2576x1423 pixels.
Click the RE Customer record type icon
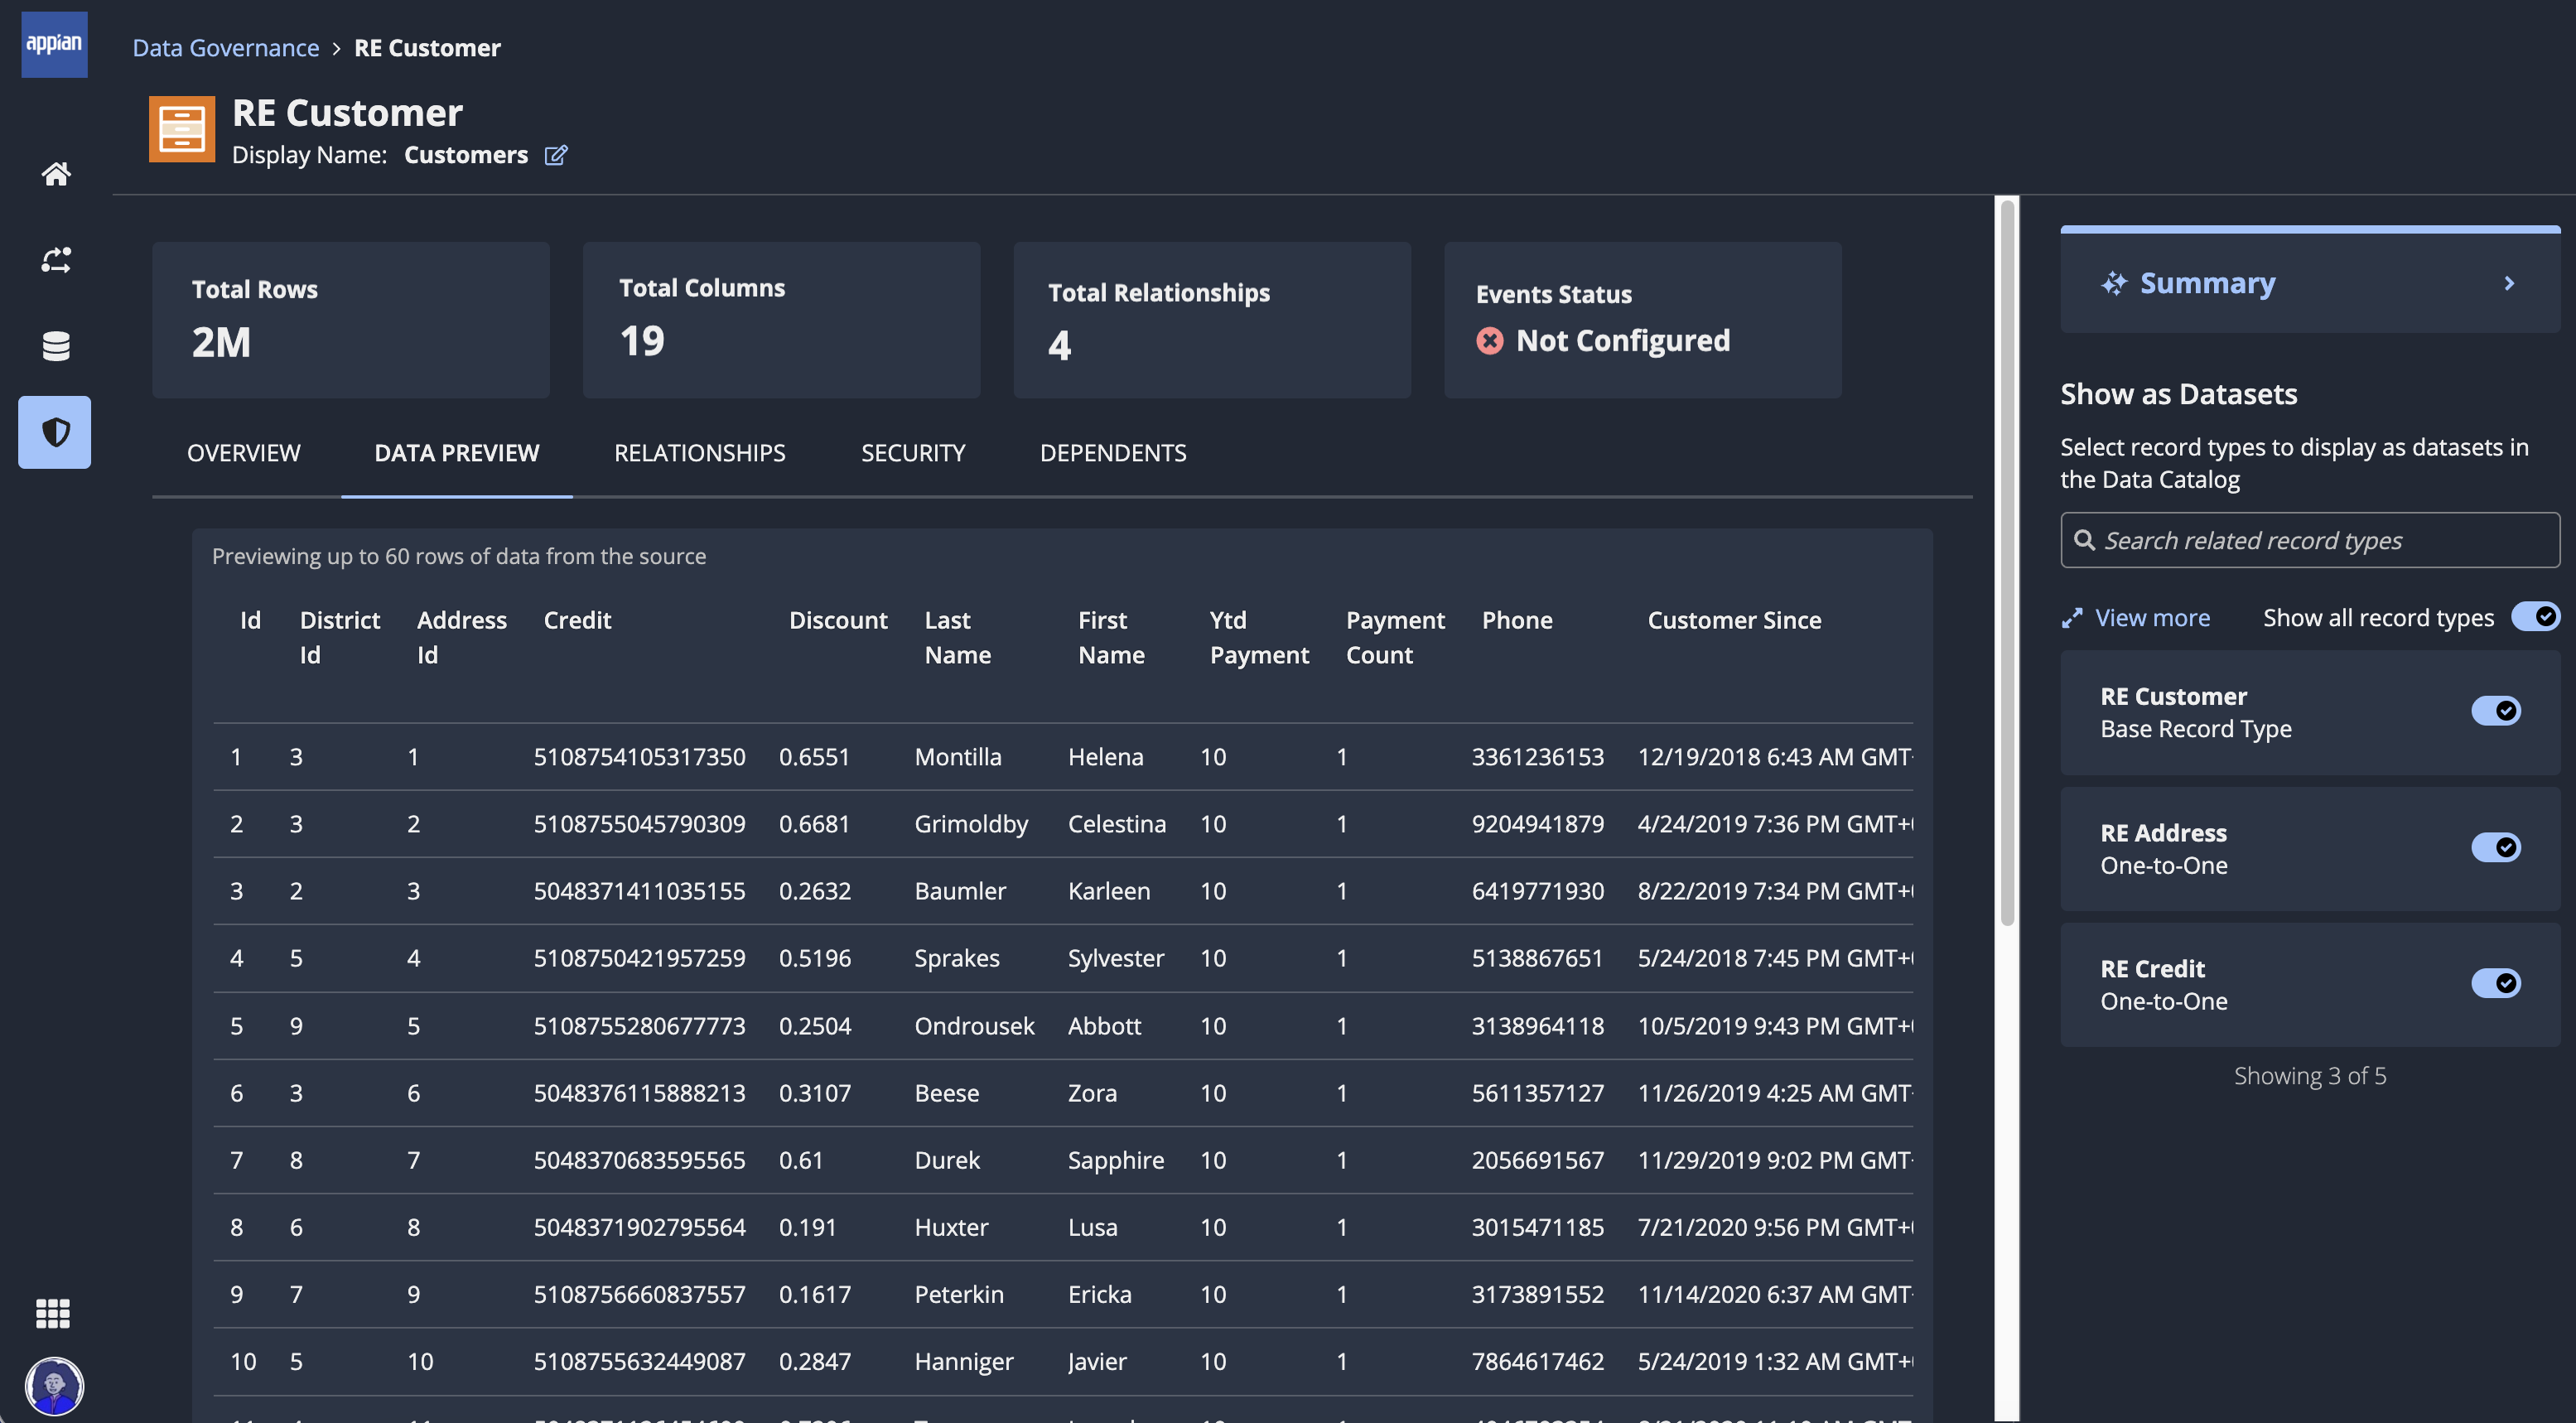coord(182,129)
